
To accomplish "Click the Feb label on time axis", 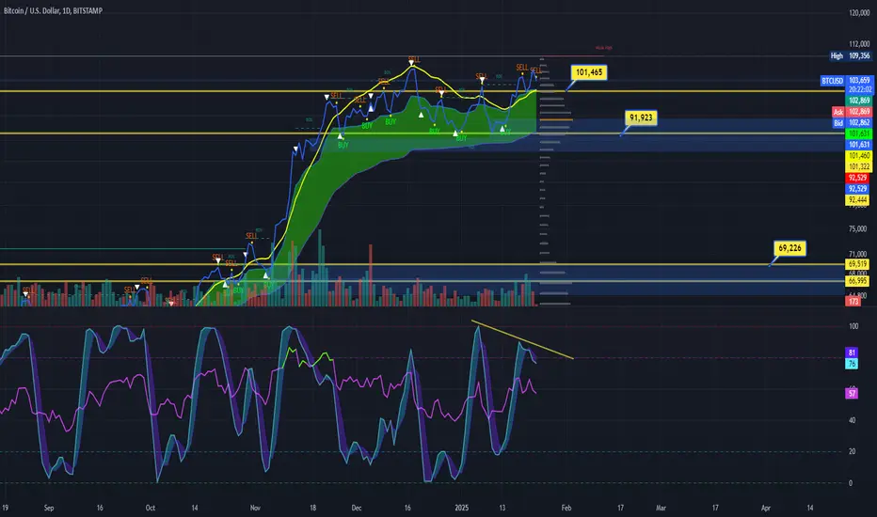I will click(x=566, y=508).
